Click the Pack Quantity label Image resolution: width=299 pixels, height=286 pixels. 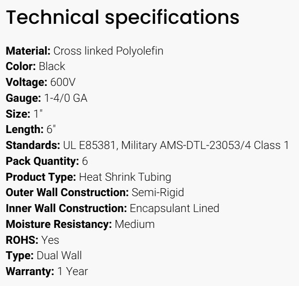42,161
